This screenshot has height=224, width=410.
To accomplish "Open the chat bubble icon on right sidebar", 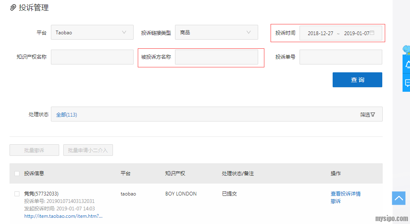I will [x=407, y=83].
